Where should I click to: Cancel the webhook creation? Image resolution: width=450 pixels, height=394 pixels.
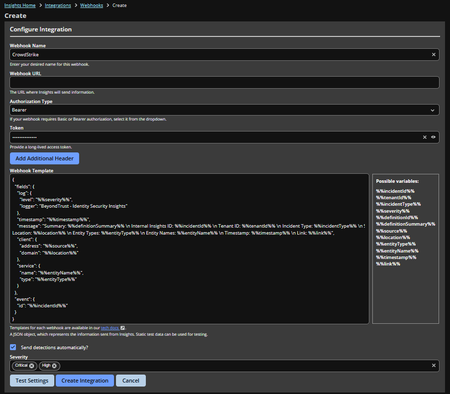pyautogui.click(x=131, y=381)
